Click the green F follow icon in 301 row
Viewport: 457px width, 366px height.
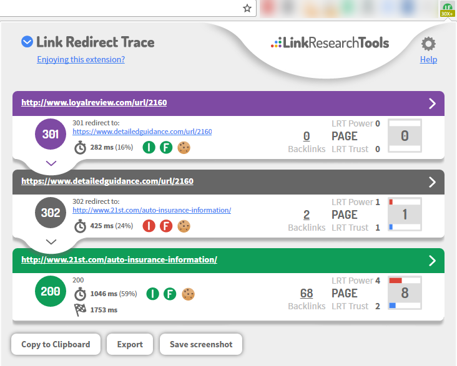[166, 147]
